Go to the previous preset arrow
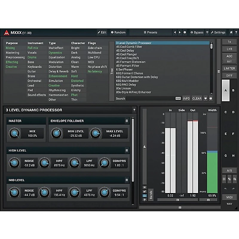 [175, 32]
